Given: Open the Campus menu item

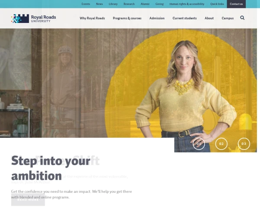Looking at the screenshot, I should pos(227,18).
